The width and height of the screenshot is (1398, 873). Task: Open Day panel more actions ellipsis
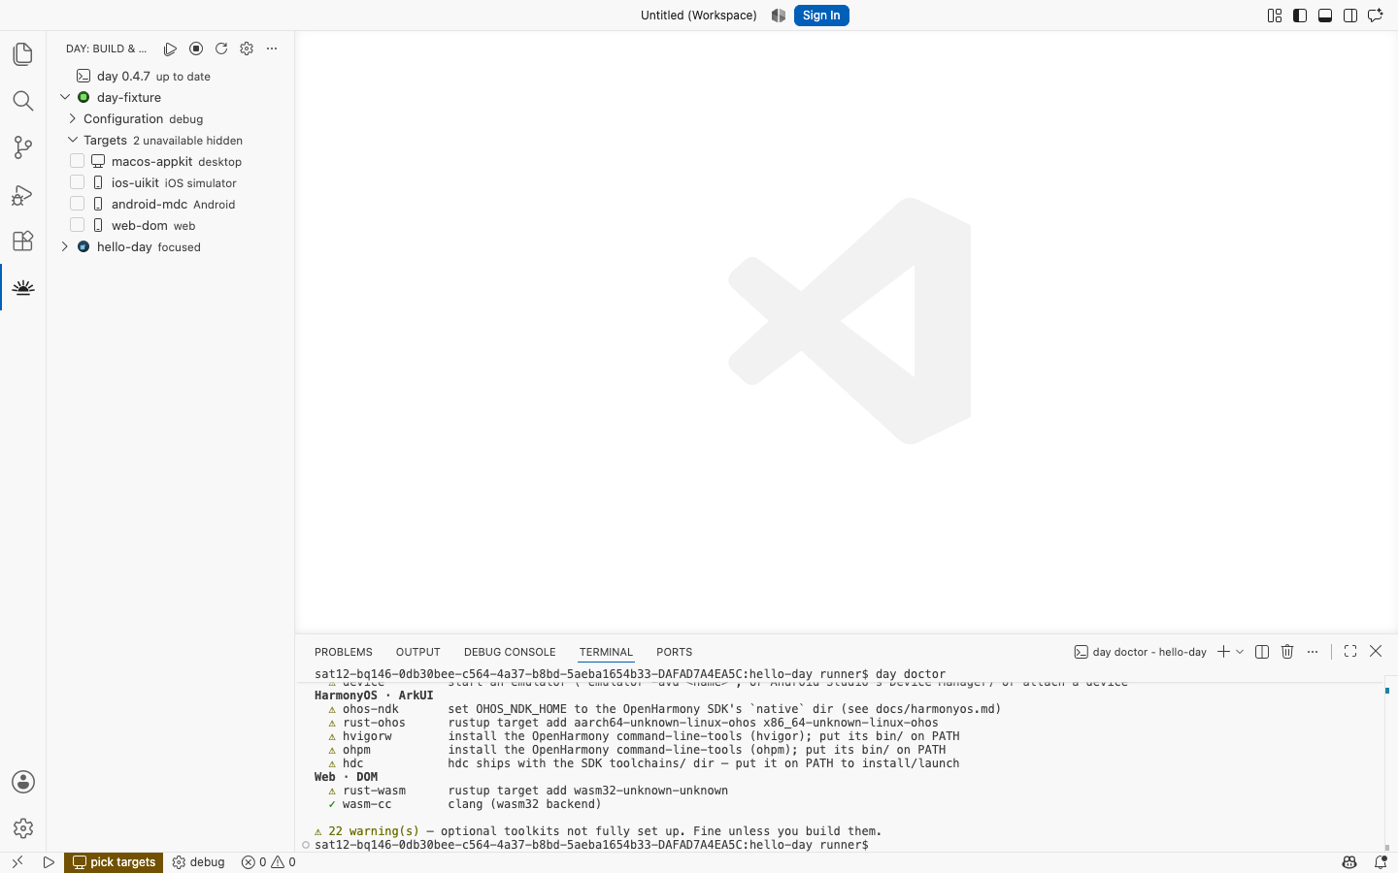tap(272, 48)
